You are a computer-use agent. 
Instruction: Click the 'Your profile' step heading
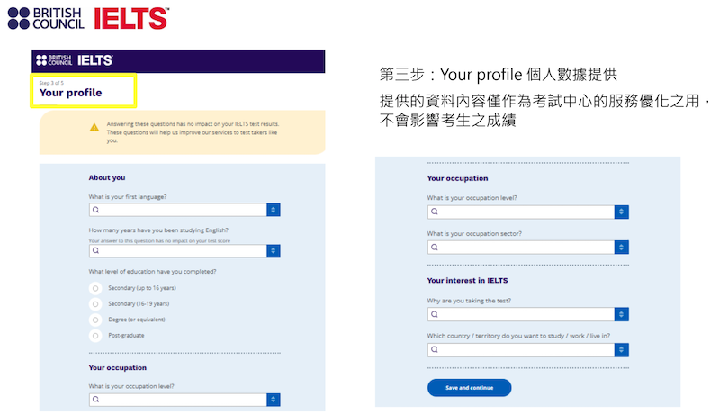(71, 93)
